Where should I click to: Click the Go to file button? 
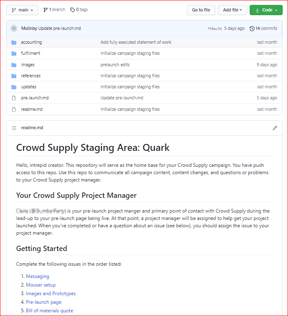point(201,10)
